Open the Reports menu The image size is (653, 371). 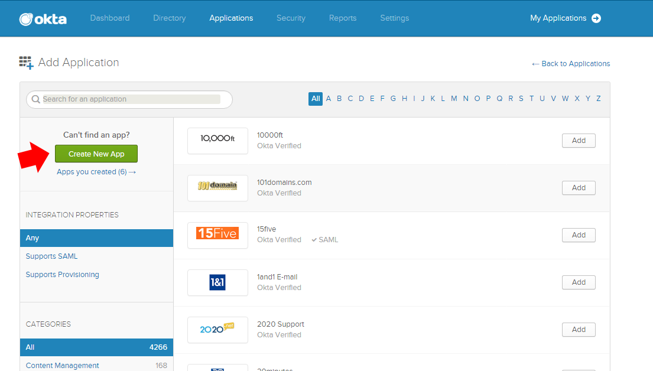click(343, 18)
